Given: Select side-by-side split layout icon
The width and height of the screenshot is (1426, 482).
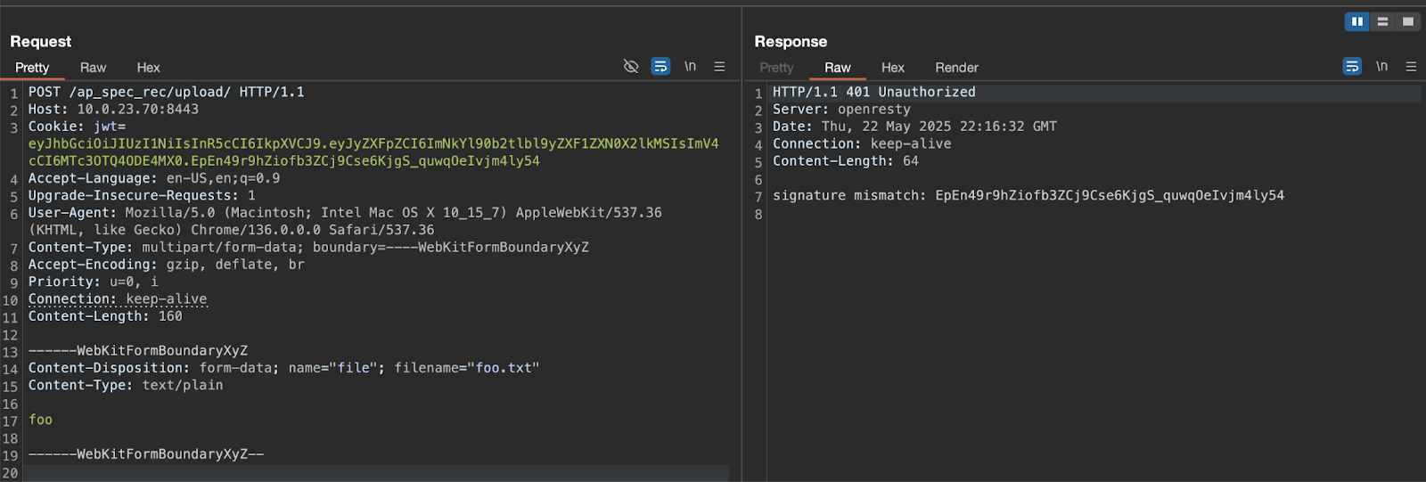Looking at the screenshot, I should pyautogui.click(x=1357, y=21).
